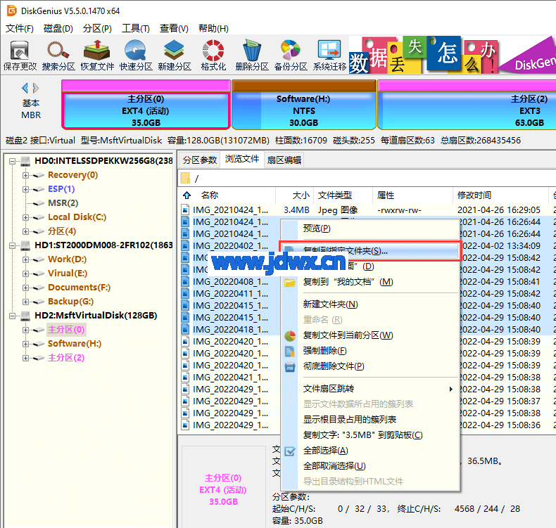Open the 文件(F) menu

pos(20,28)
